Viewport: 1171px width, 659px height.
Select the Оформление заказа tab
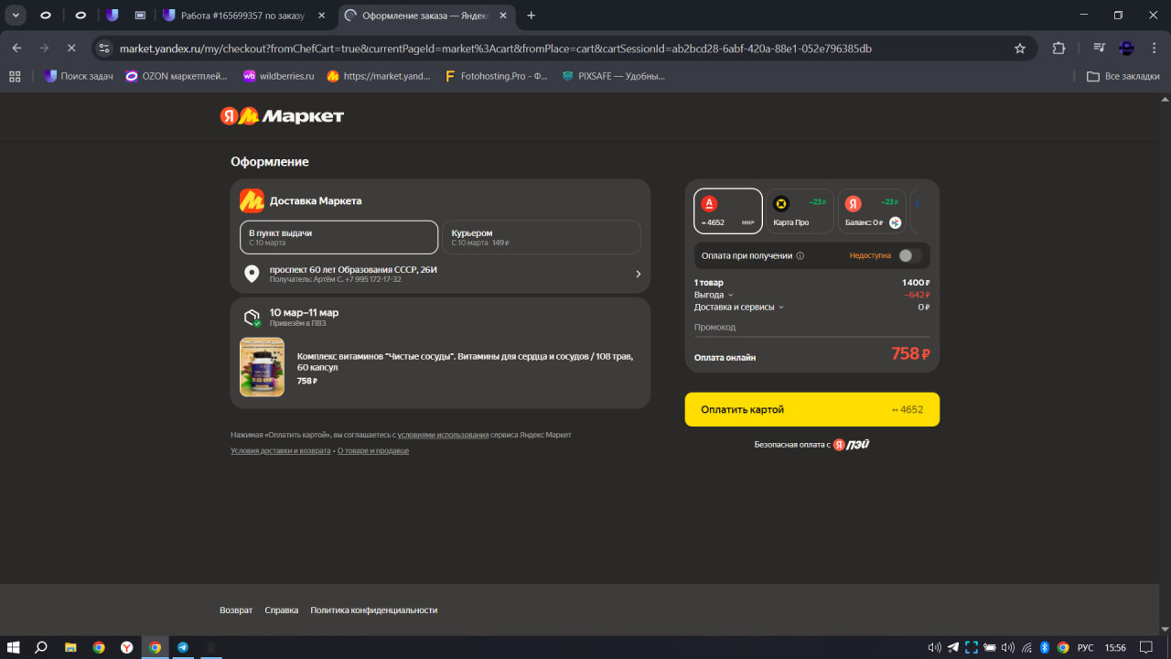(427, 15)
